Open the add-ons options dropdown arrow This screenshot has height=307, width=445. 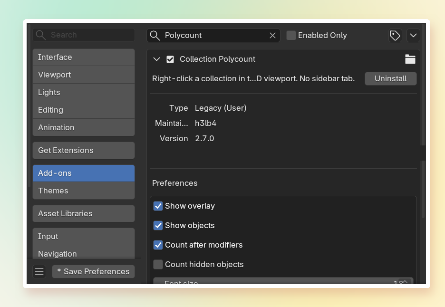click(x=413, y=36)
